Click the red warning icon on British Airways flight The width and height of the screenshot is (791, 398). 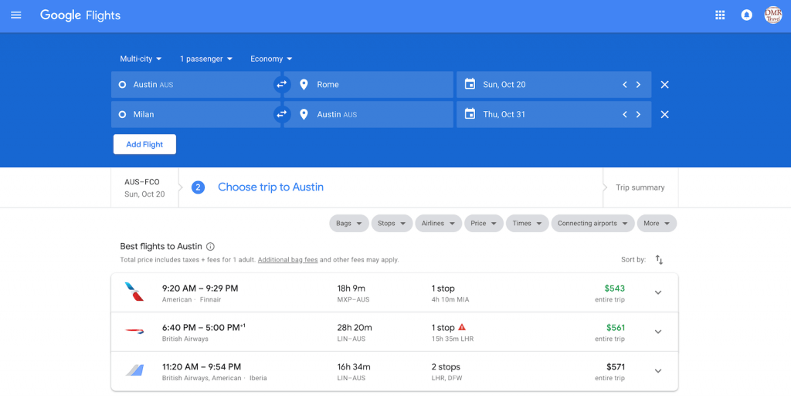(x=462, y=327)
